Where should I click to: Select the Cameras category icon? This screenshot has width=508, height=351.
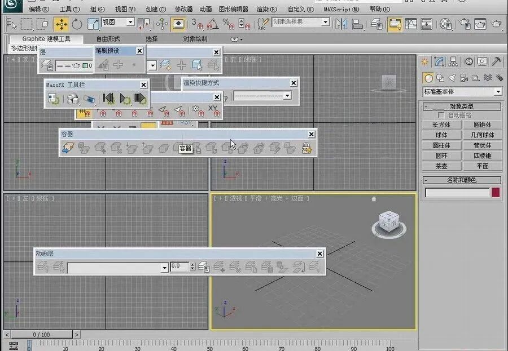pos(464,78)
